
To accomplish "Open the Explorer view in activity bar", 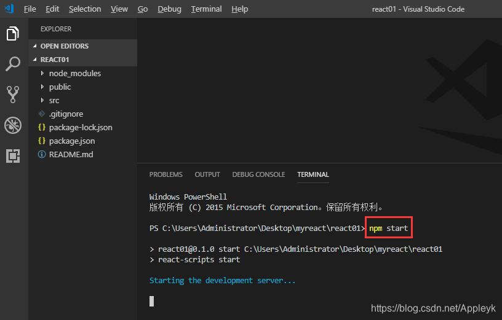I will pyautogui.click(x=13, y=34).
